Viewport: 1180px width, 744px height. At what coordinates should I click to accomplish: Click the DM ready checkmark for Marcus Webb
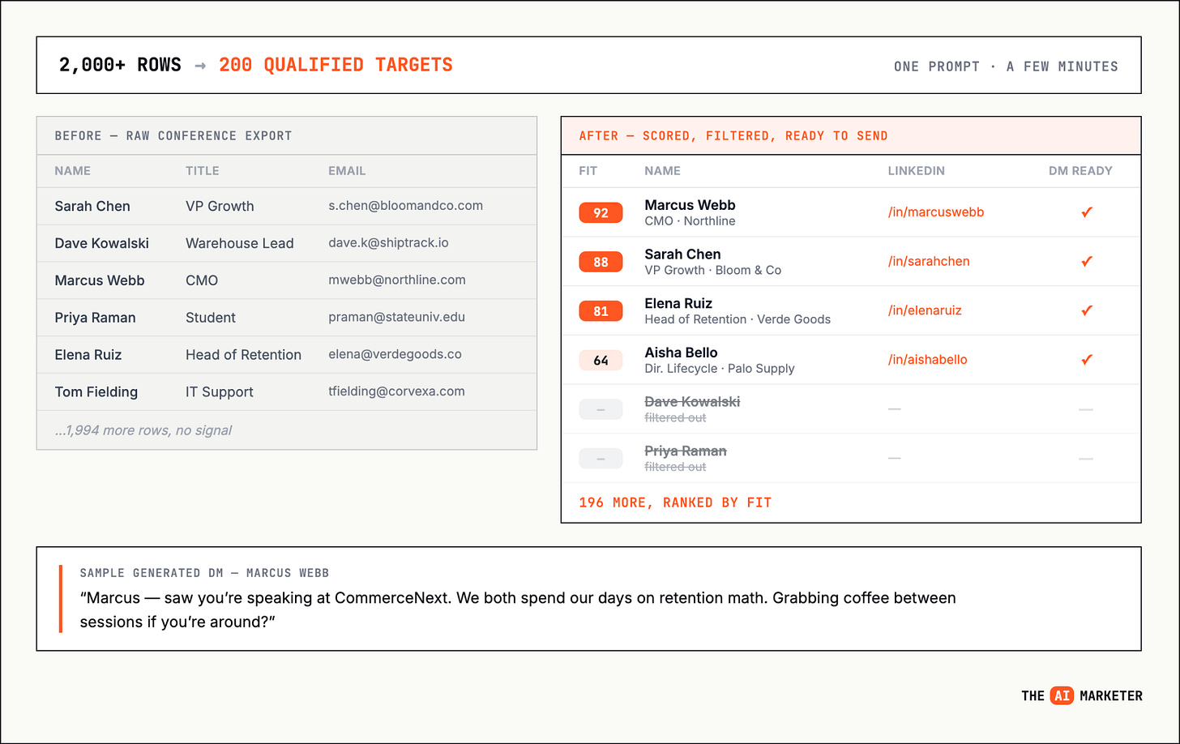coord(1087,212)
